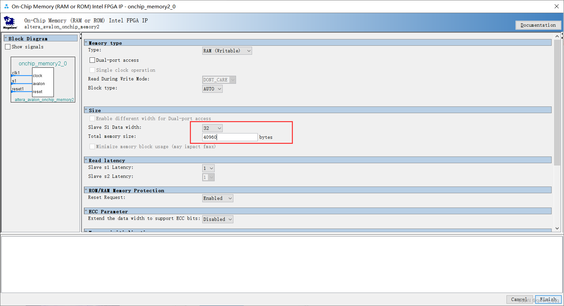Collapse the Memory type section
The height and width of the screenshot is (306, 564).
click(86, 43)
